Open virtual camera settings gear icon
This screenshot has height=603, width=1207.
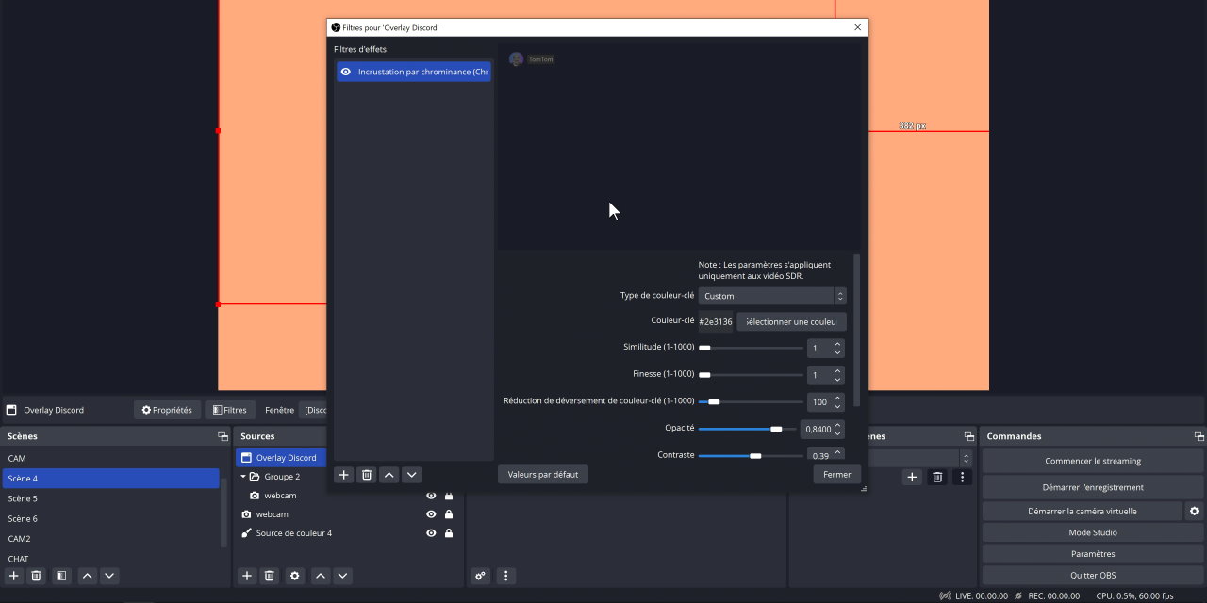click(1195, 511)
